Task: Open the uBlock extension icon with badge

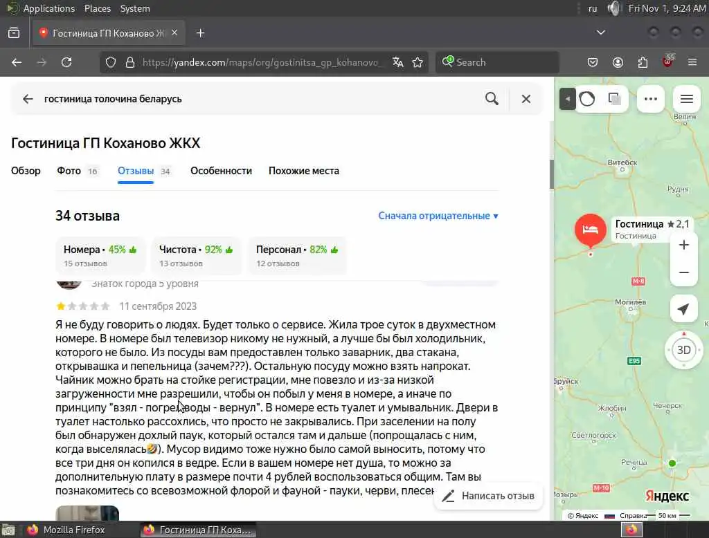Action: (x=668, y=62)
